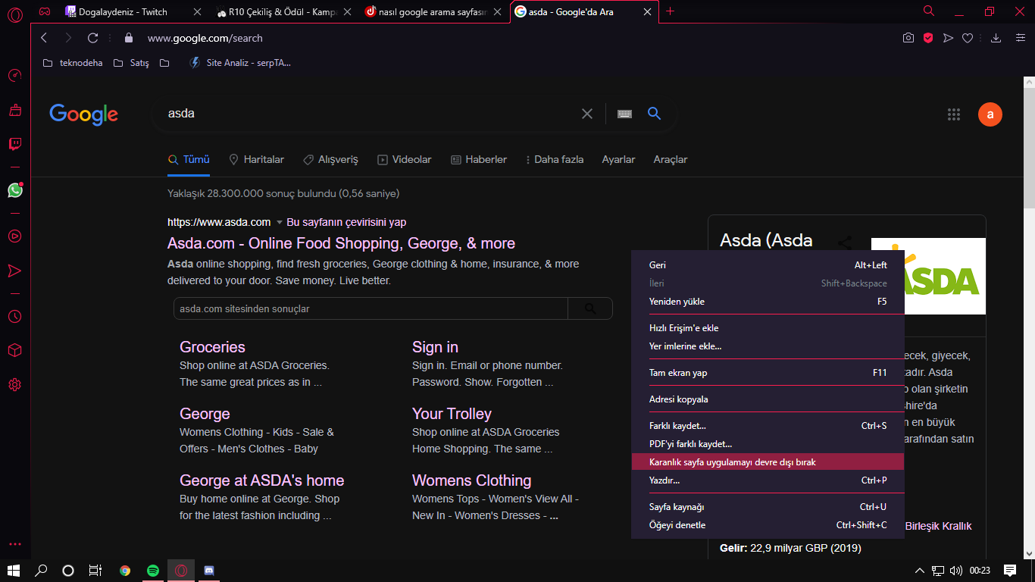This screenshot has width=1035, height=582.
Task: Open Twitch panel in sidebar
Action: point(14,144)
